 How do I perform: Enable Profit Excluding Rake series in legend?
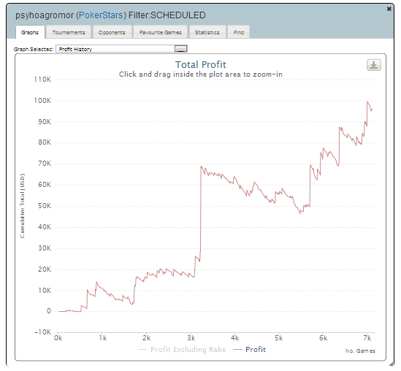(188, 349)
